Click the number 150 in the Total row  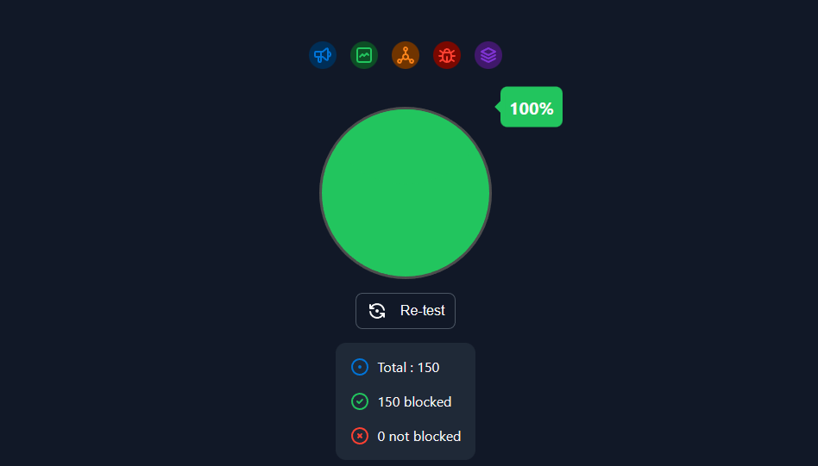click(x=429, y=368)
